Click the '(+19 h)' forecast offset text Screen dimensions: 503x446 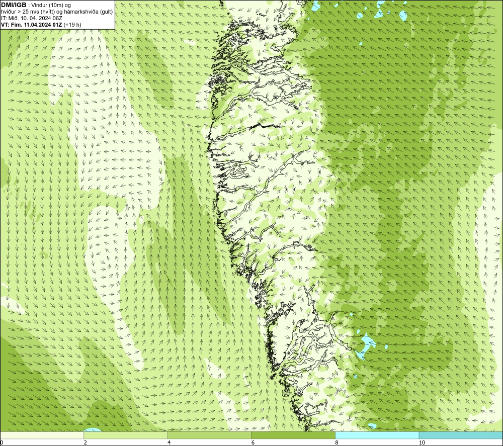(x=72, y=24)
